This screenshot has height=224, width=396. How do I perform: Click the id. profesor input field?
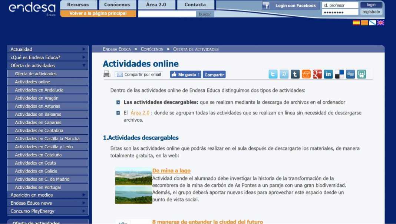click(x=340, y=5)
